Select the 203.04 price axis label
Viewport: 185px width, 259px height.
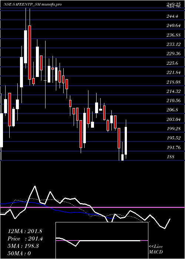[x=174, y=119]
